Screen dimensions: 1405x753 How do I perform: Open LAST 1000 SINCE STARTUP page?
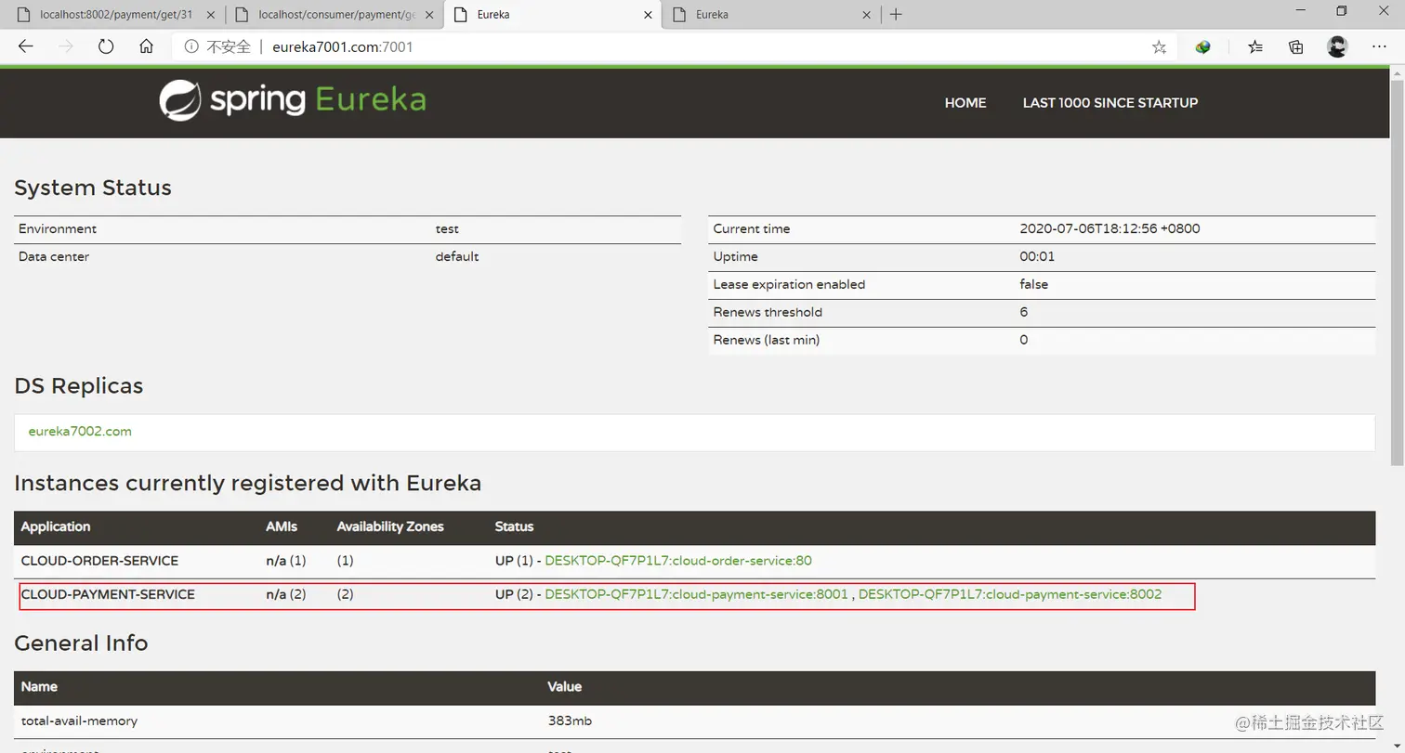click(x=1110, y=103)
